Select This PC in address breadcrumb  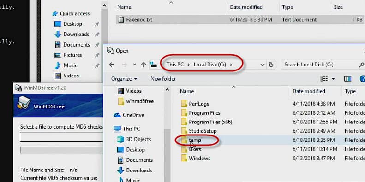[x=175, y=65]
